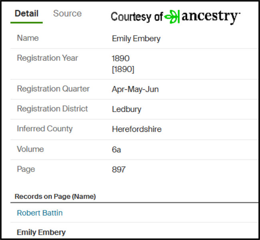Click the ancestry wordmark text
The image size is (260, 240).
210,16
